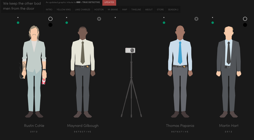The height and width of the screenshot is (140, 254).
Task: Open the ABOUT page
Action: [149, 10]
